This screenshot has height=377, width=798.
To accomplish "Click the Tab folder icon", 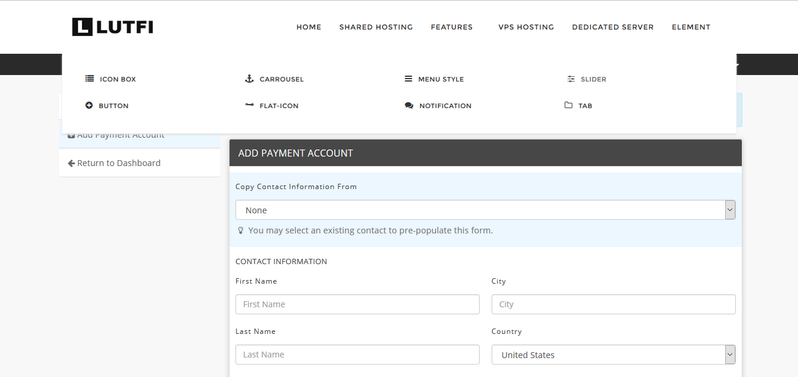I will [568, 105].
